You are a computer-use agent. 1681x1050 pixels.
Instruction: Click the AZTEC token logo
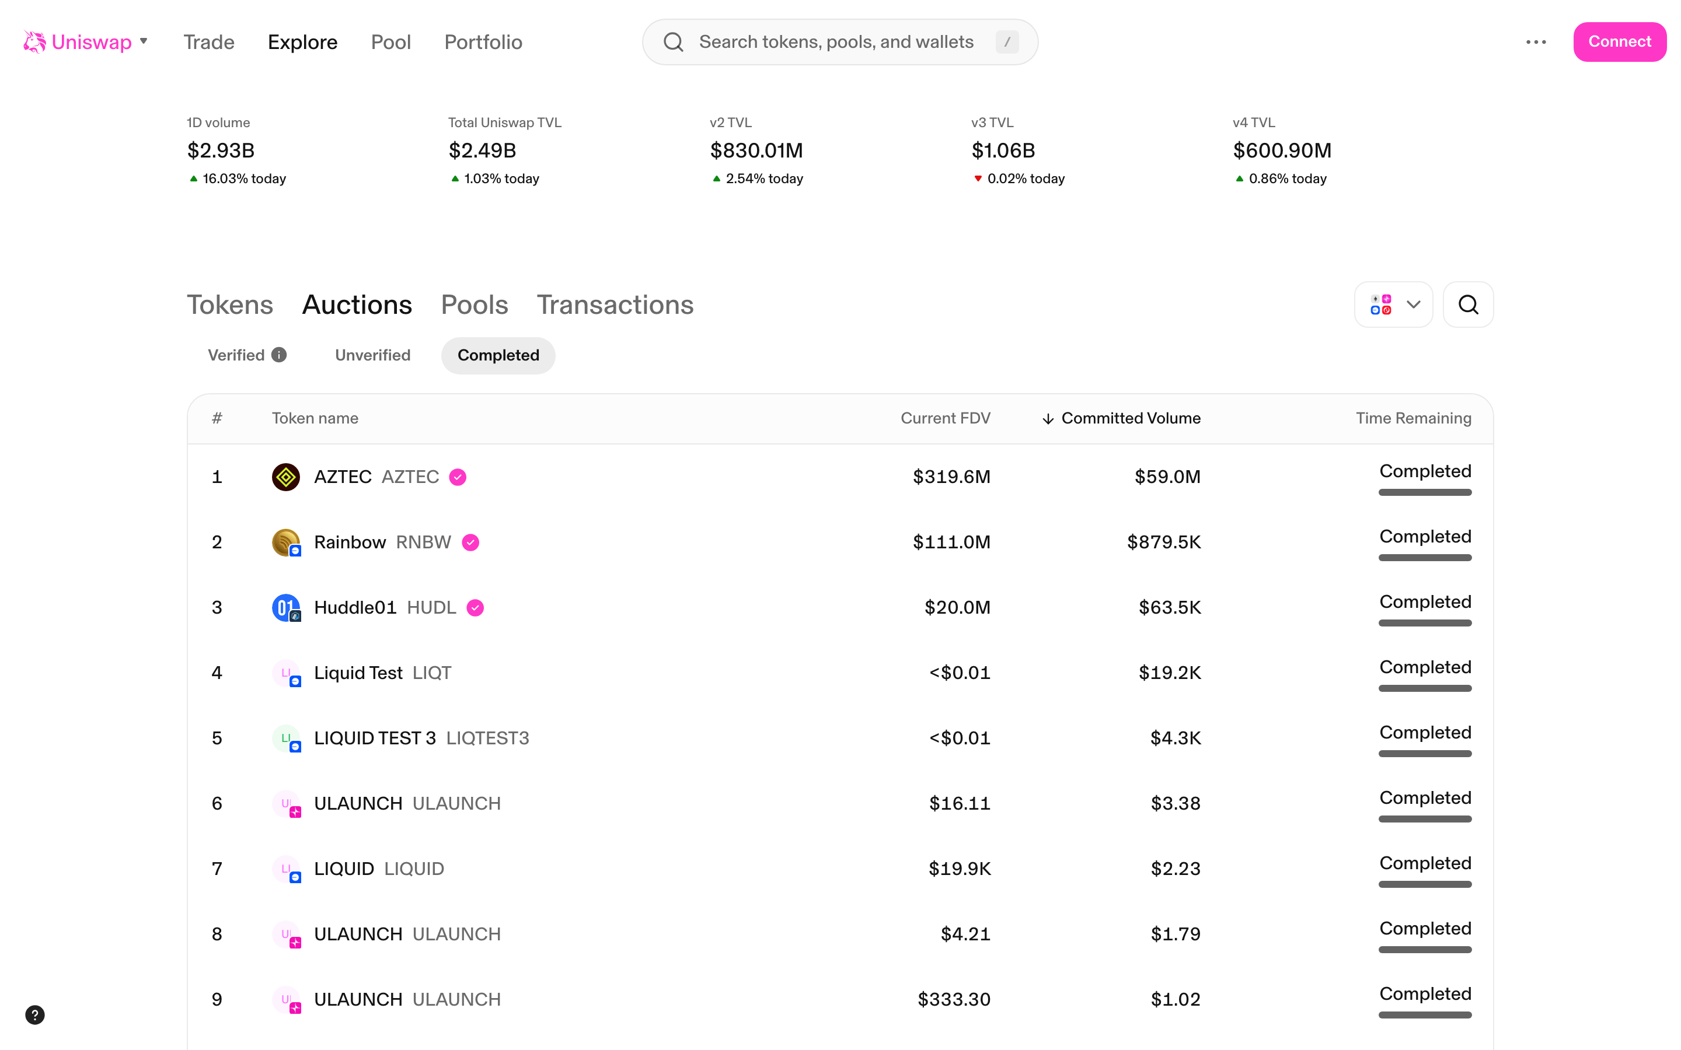click(285, 477)
